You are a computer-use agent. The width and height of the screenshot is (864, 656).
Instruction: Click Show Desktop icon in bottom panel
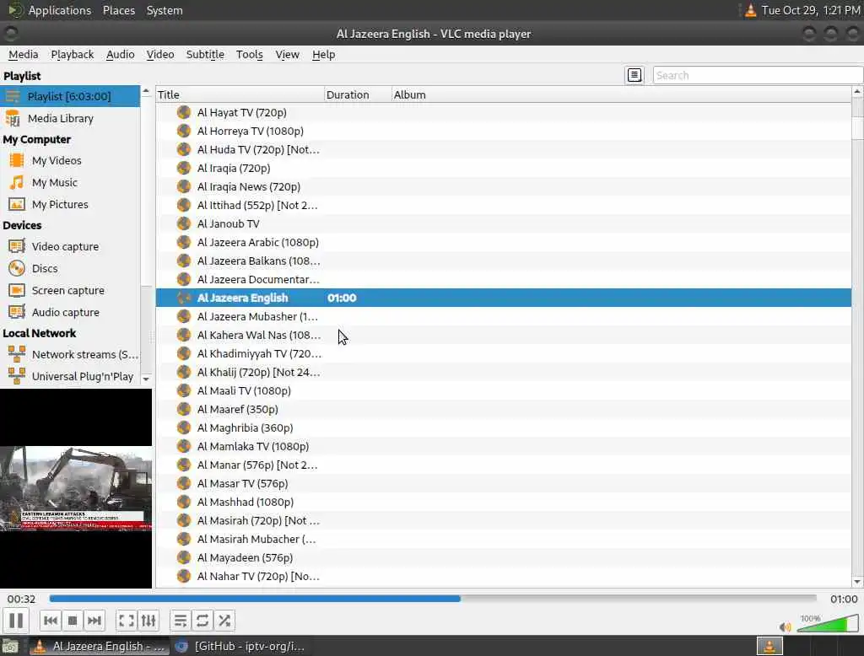point(10,646)
